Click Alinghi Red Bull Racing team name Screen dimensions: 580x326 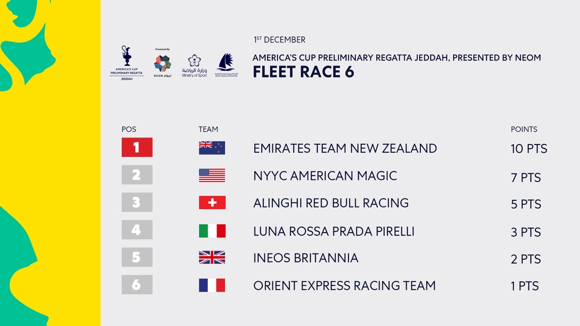[331, 203]
